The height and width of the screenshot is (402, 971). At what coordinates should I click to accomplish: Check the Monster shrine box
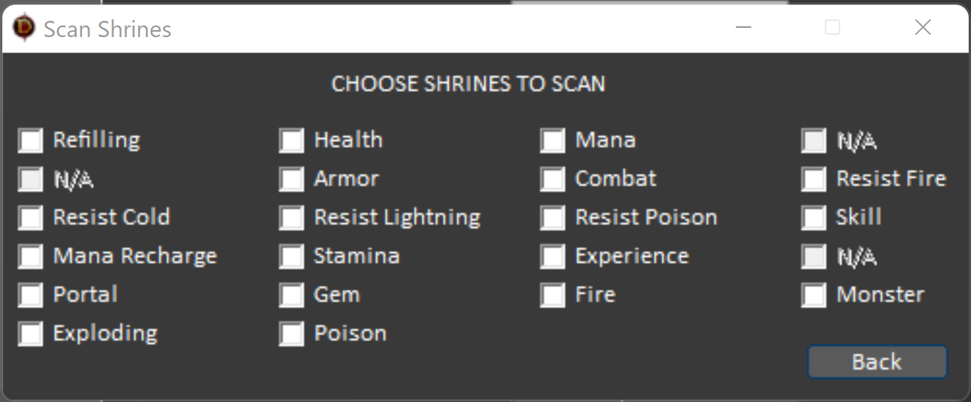click(x=814, y=295)
